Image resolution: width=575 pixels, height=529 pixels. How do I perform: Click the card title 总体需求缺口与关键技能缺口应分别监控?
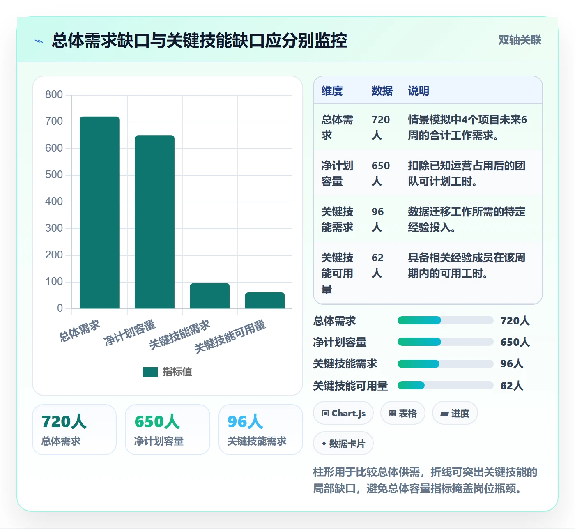point(199,41)
